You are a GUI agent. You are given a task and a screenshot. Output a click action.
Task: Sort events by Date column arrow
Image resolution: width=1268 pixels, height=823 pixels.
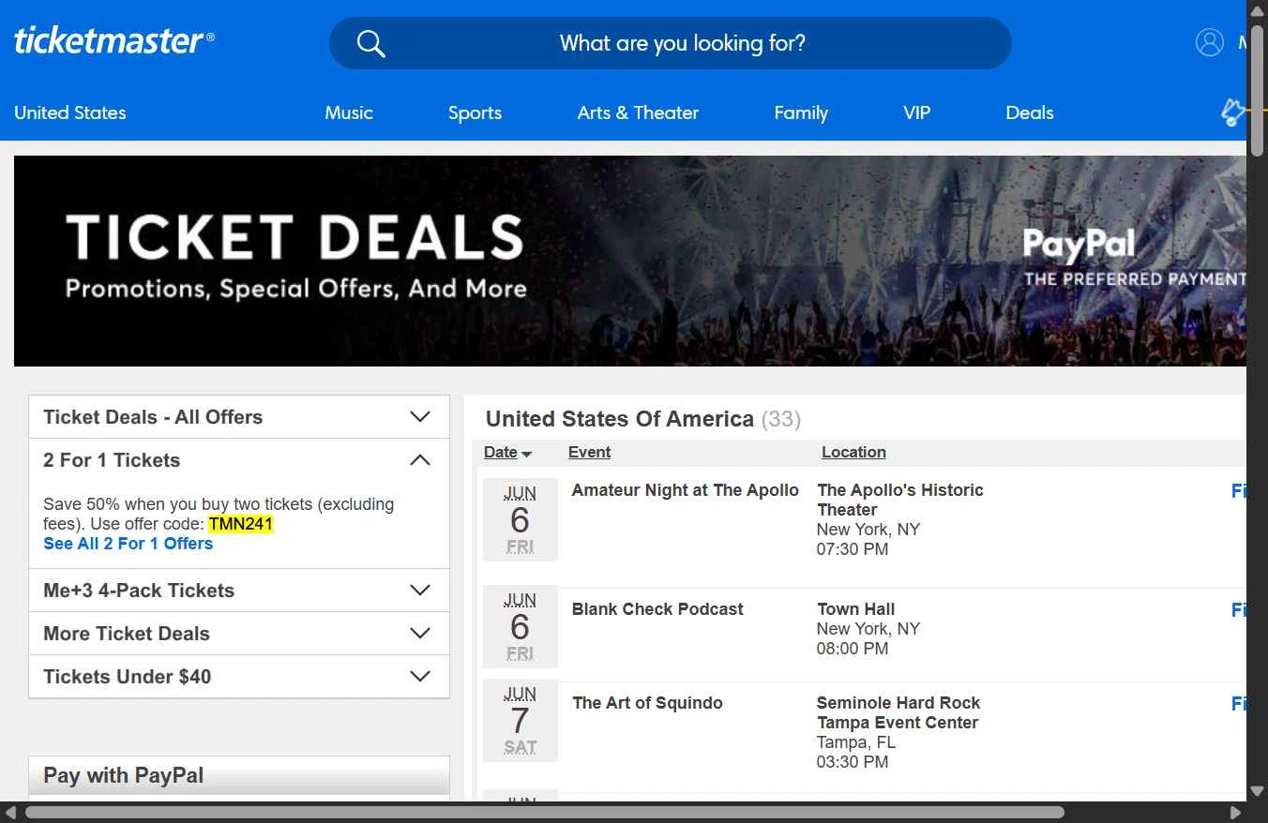[x=526, y=454]
